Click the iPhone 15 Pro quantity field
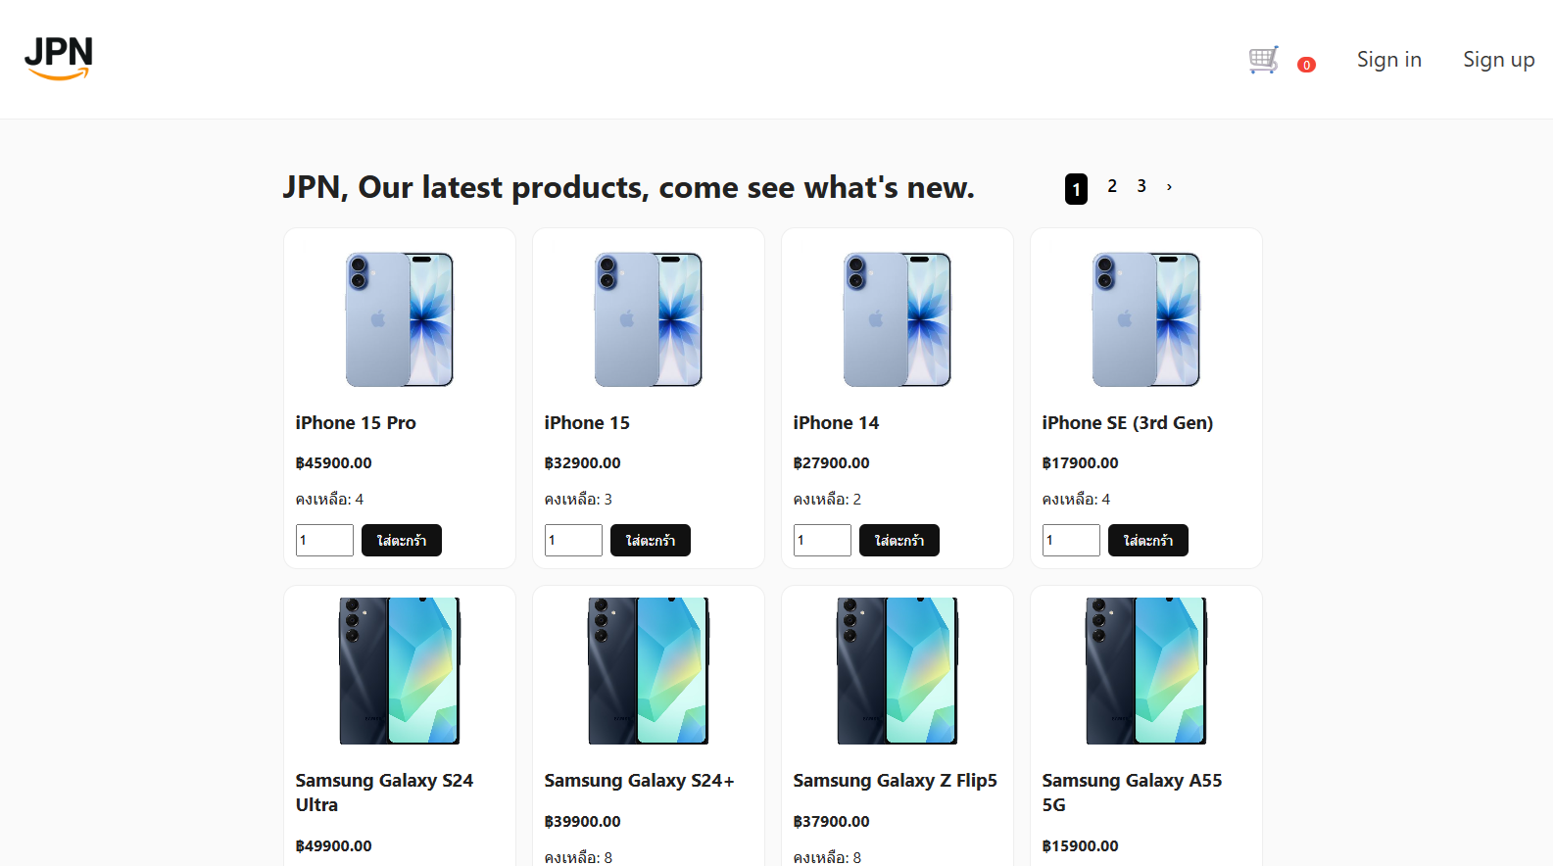The image size is (1553, 866). click(324, 541)
